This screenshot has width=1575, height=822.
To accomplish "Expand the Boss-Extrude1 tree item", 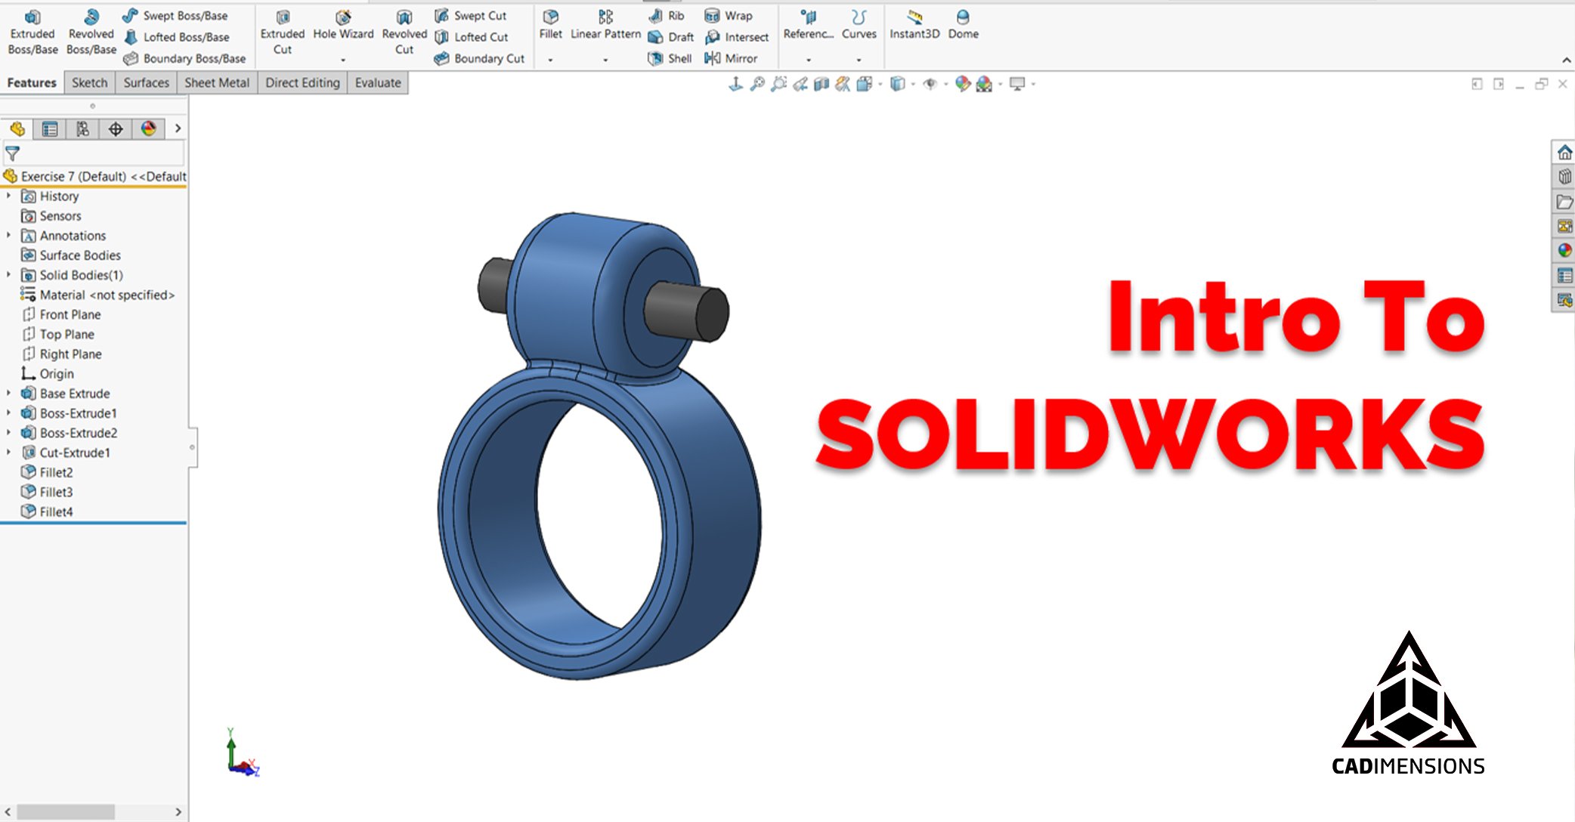I will pyautogui.click(x=8, y=413).
